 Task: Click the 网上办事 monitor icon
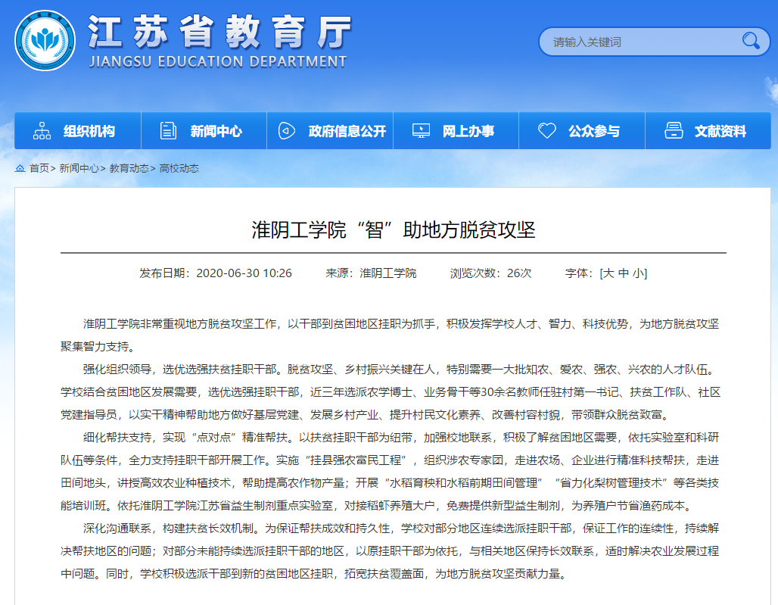(421, 131)
